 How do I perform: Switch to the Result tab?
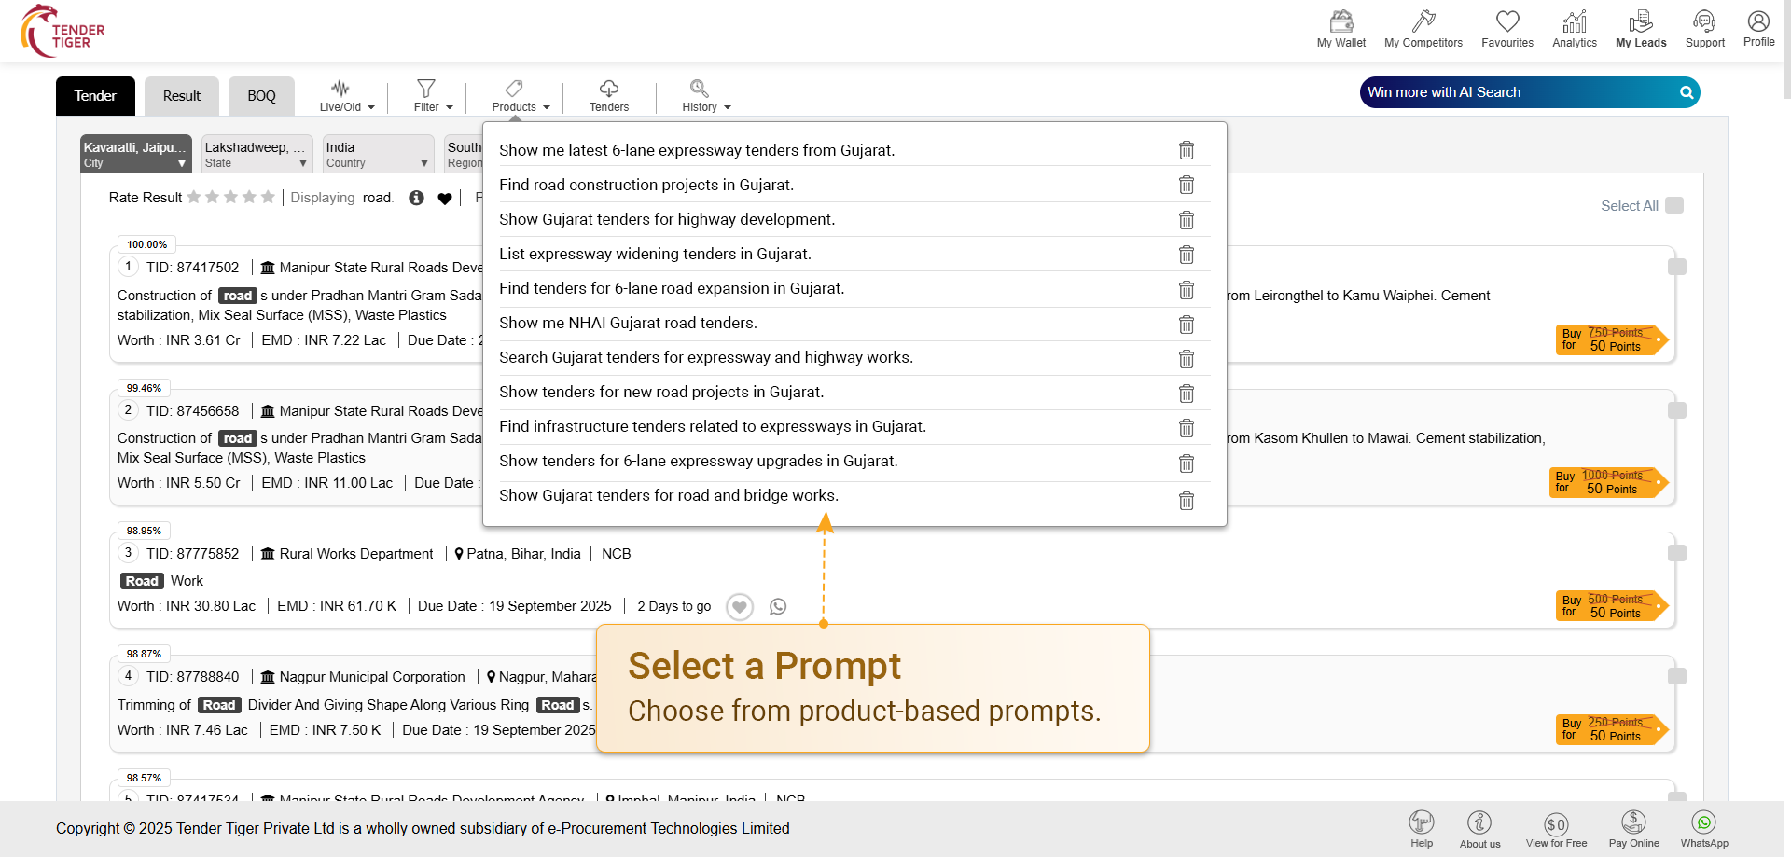coord(182,96)
